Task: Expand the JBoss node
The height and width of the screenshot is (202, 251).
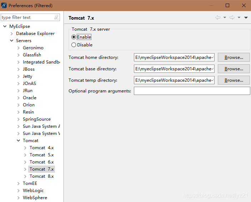Action: point(19,69)
